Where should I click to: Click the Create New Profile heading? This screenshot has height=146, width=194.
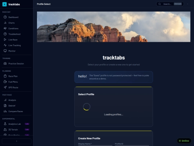click(89, 138)
